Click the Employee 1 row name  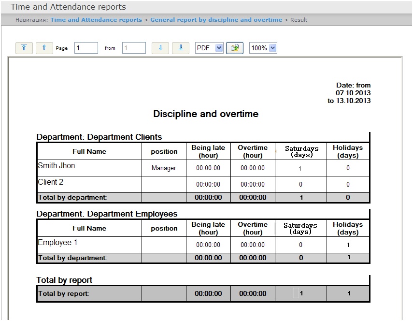coord(57,243)
